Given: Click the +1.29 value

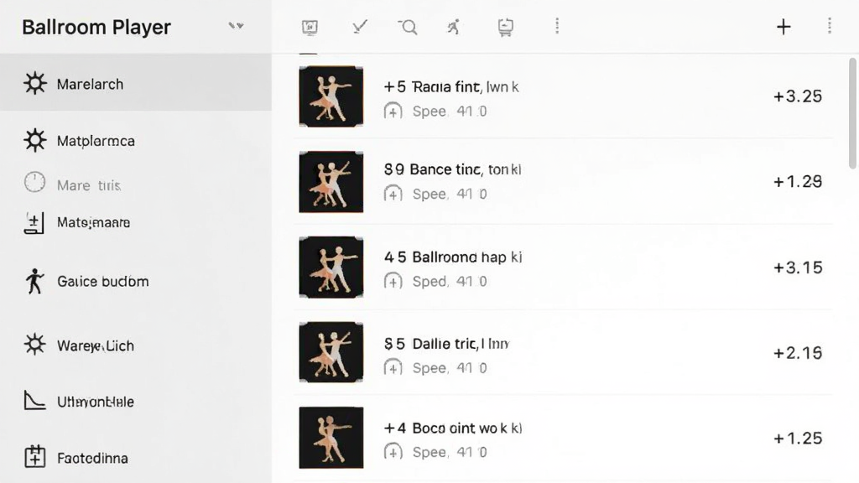Looking at the screenshot, I should click(798, 181).
